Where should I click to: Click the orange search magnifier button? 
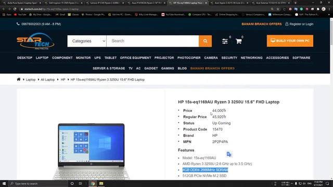click(205, 41)
